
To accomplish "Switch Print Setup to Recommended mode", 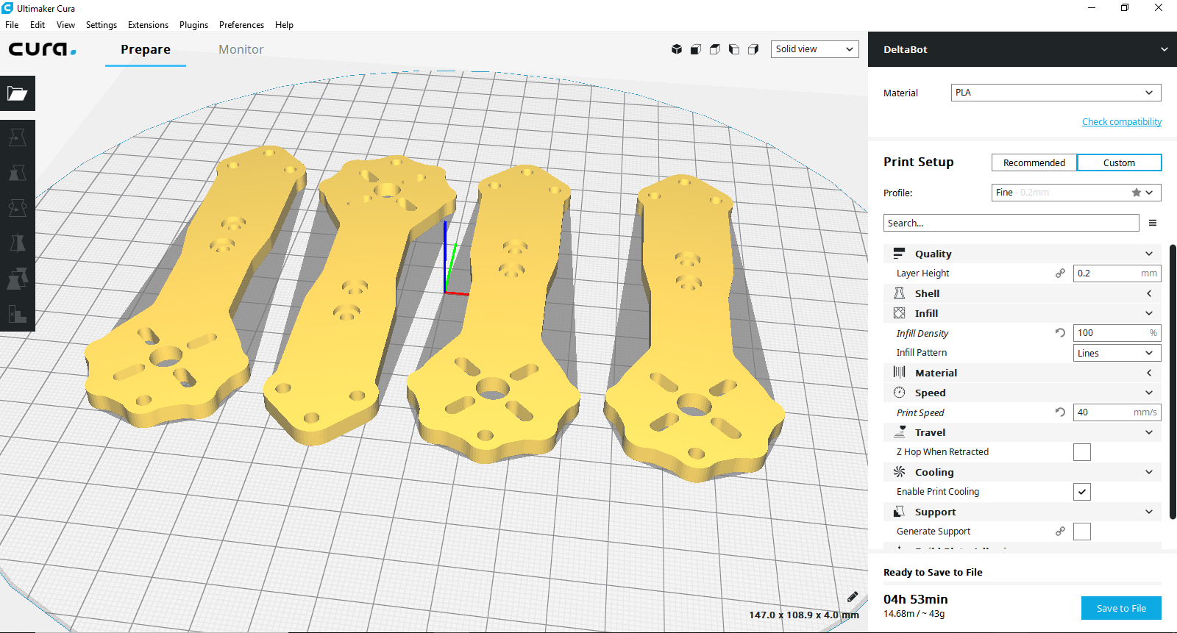I will click(x=1034, y=162).
